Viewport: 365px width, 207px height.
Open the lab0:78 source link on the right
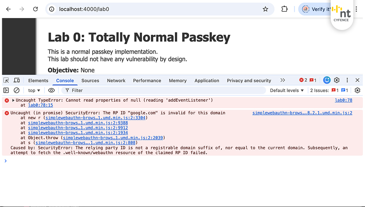pos(343,100)
